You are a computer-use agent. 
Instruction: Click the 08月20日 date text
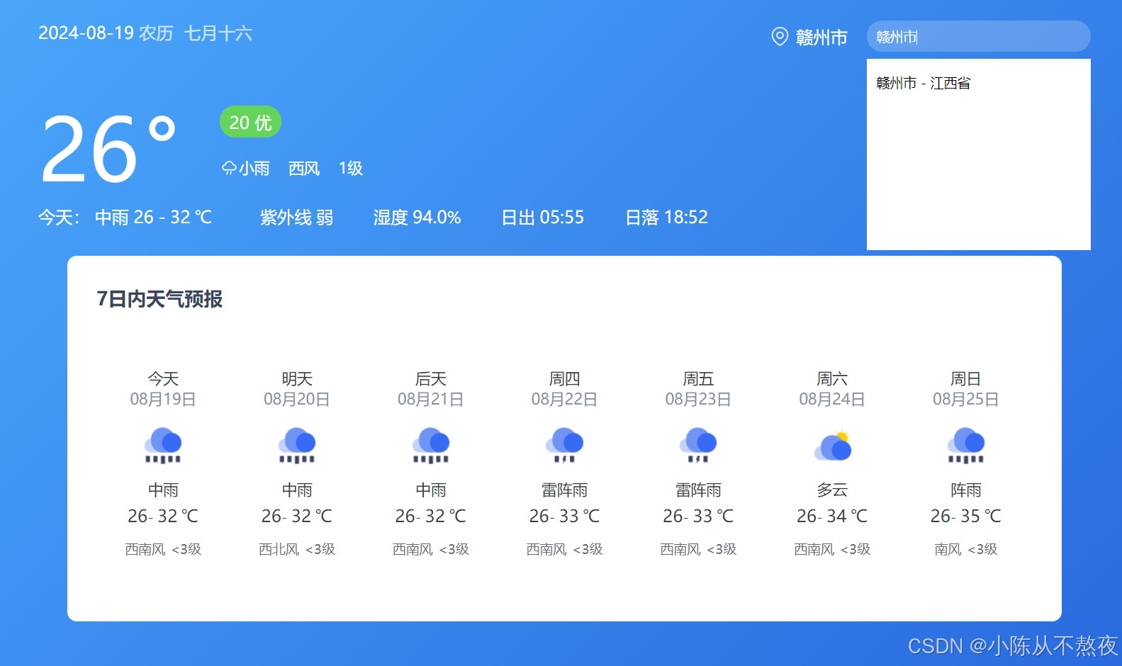297,400
